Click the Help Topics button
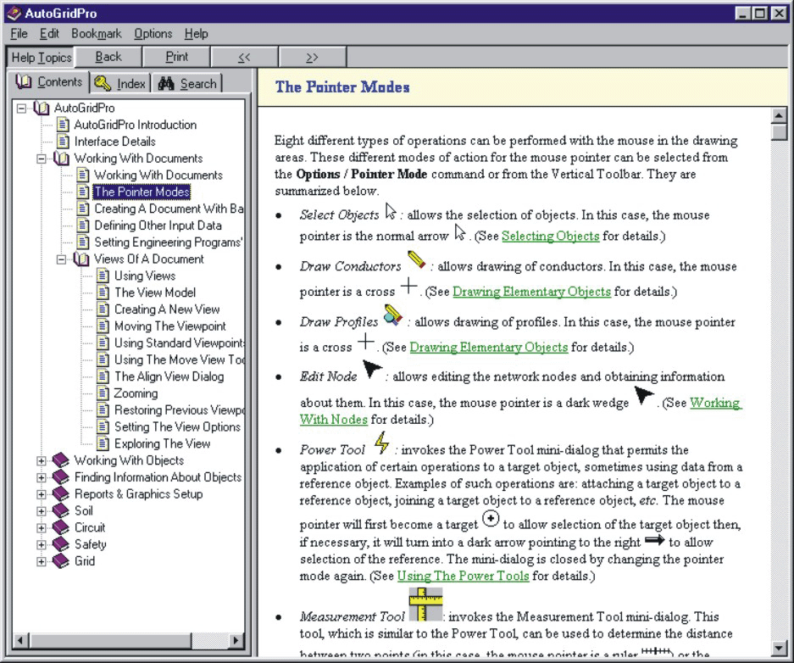 tap(41, 58)
